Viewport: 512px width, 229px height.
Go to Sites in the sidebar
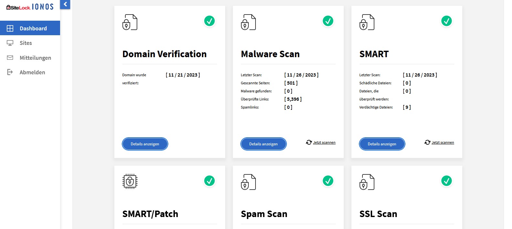click(x=26, y=43)
